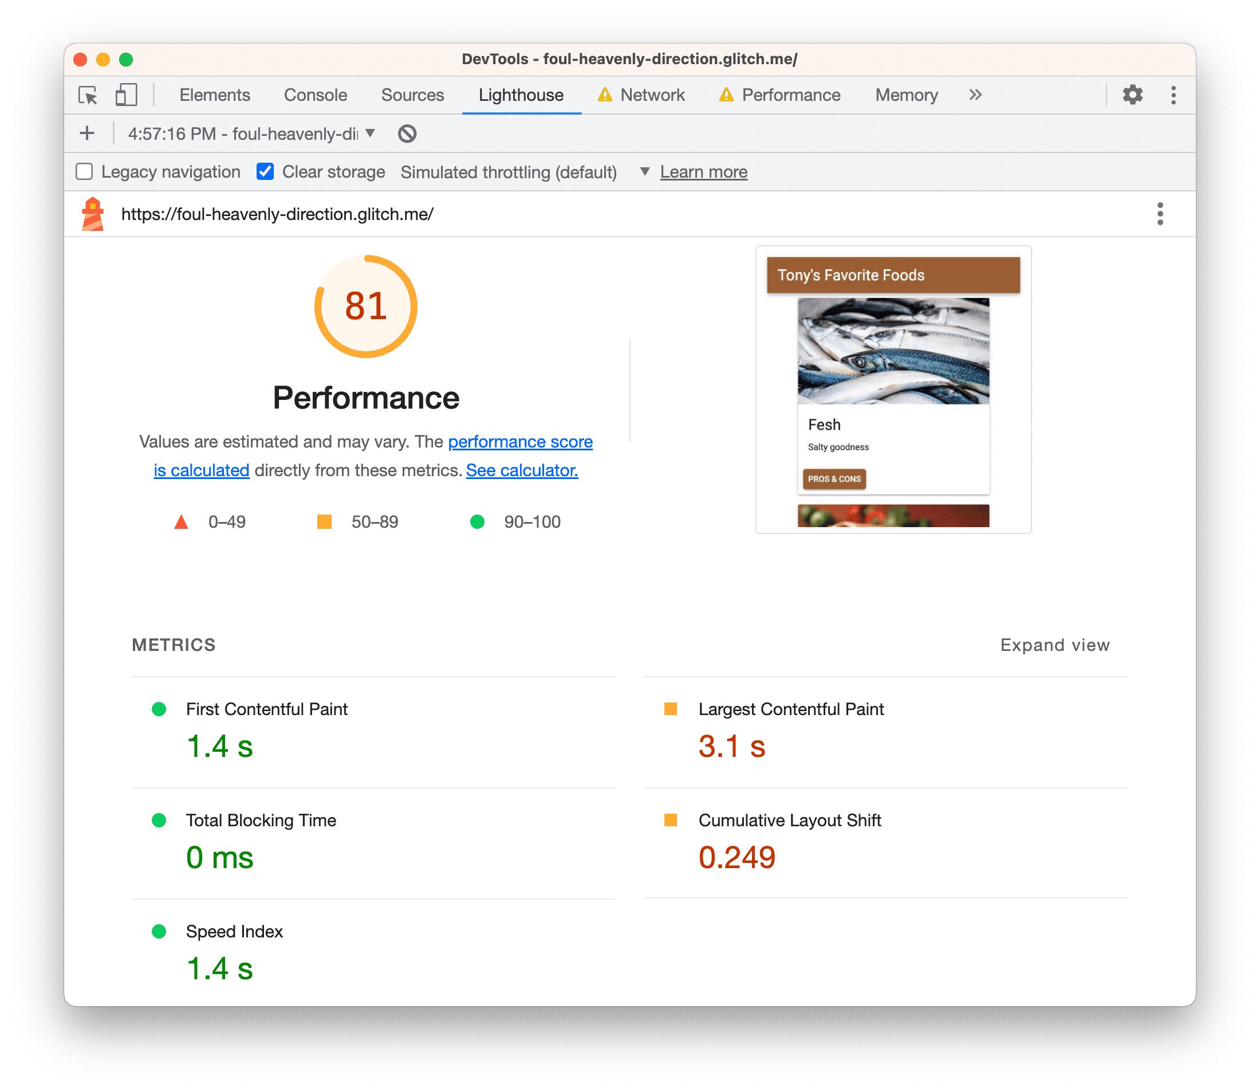Toggle Legacy navigation checkbox
The width and height of the screenshot is (1260, 1091).
coord(86,170)
